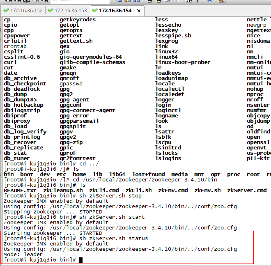Click the 'gpgparsemail' entry

coord(79,121)
